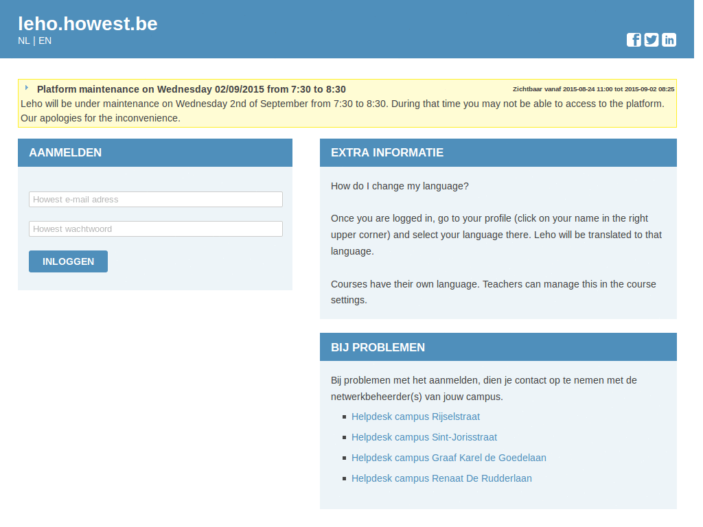Open the Twitter social icon
Viewport: 703px width, 527px height.
pos(652,40)
